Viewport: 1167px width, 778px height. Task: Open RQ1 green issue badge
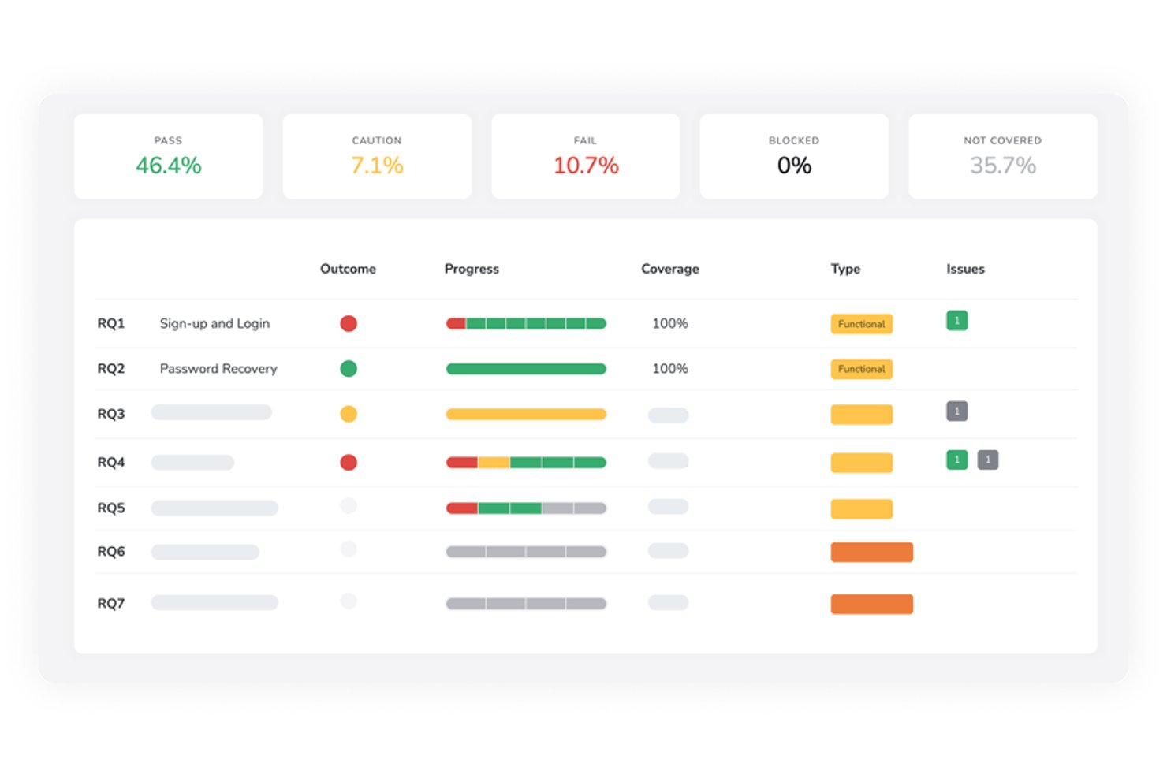click(x=956, y=321)
